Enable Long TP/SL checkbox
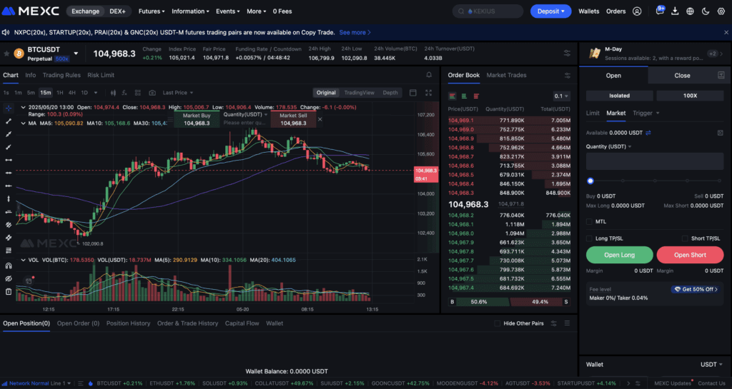This screenshot has height=389, width=732. coord(589,238)
